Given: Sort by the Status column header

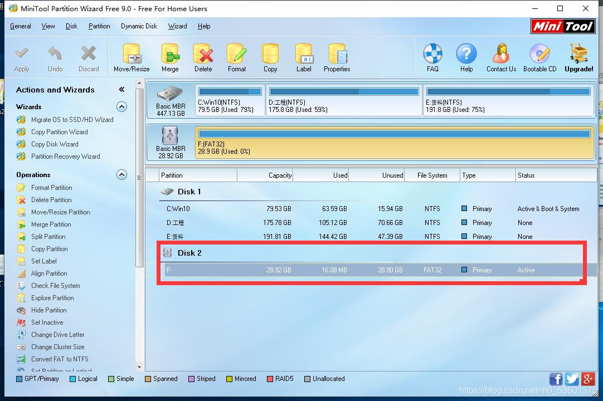Looking at the screenshot, I should pyautogui.click(x=556, y=175).
